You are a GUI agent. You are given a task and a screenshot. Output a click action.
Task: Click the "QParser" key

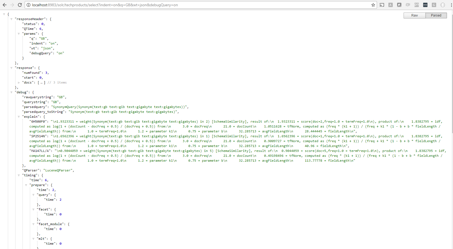click(x=31, y=170)
